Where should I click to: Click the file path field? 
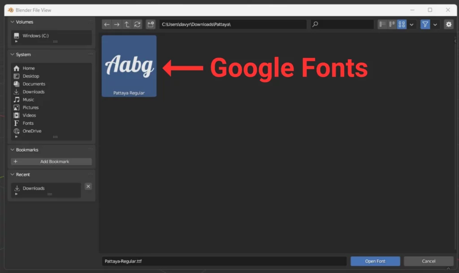[x=233, y=24]
